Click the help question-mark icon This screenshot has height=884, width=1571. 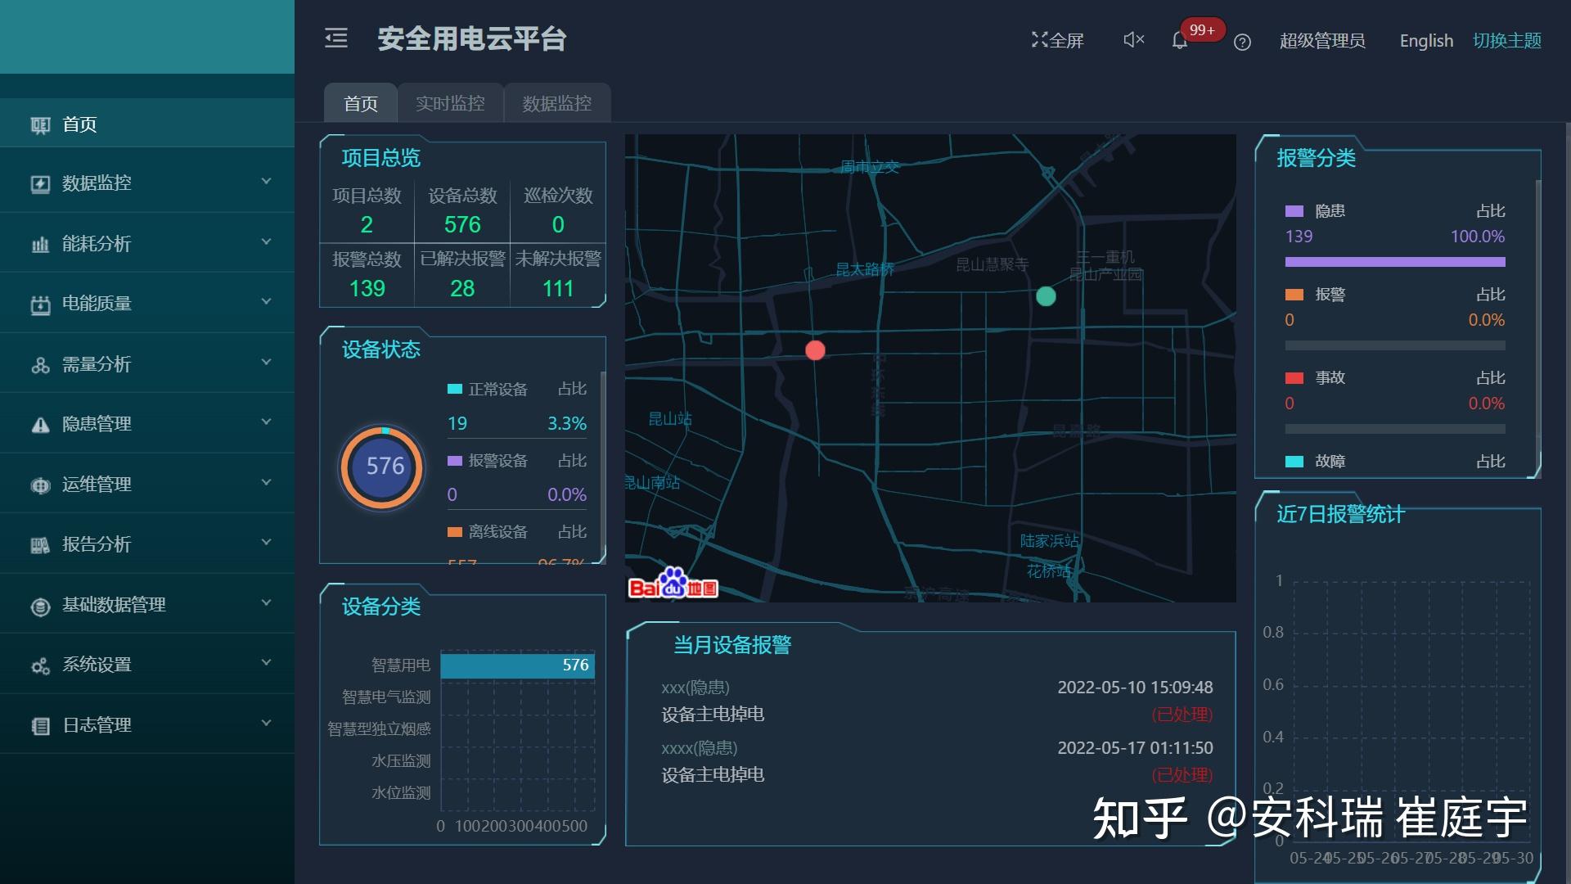pos(1241,42)
